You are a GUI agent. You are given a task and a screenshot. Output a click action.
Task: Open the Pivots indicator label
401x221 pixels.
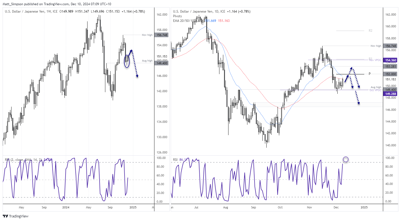point(177,16)
